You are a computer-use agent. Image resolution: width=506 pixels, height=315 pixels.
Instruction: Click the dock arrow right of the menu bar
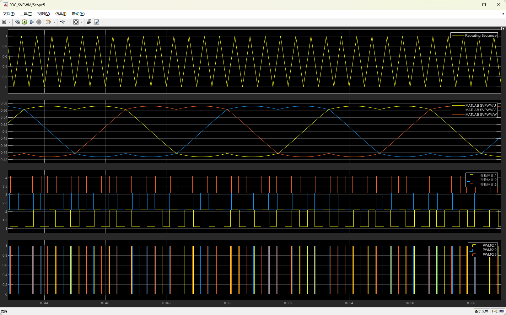pos(503,14)
